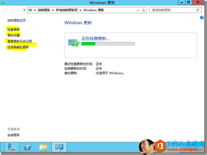Open 控制面板主页 link
Viewport: 207px width, 155px height.
point(16,20)
